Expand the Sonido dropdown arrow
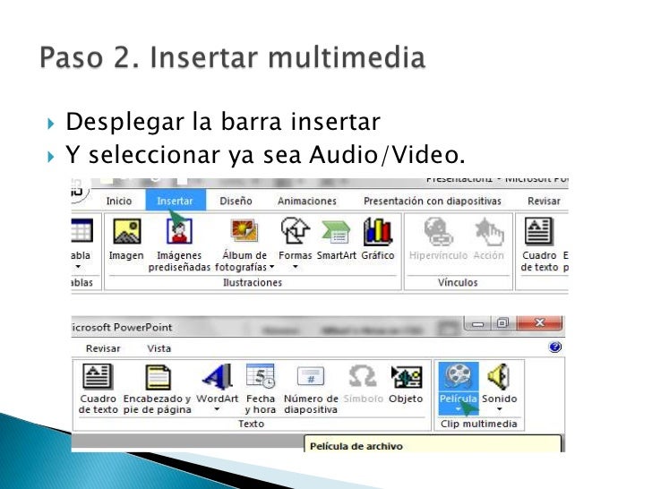This screenshot has height=489, width=652. [x=500, y=409]
